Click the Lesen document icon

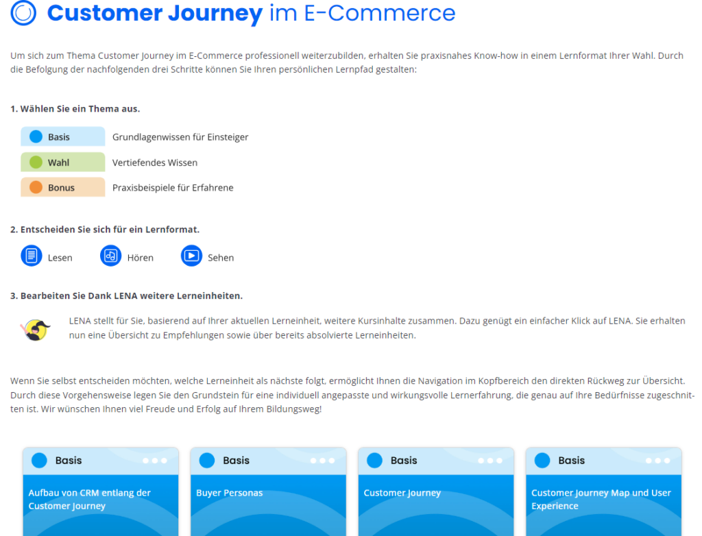(31, 256)
